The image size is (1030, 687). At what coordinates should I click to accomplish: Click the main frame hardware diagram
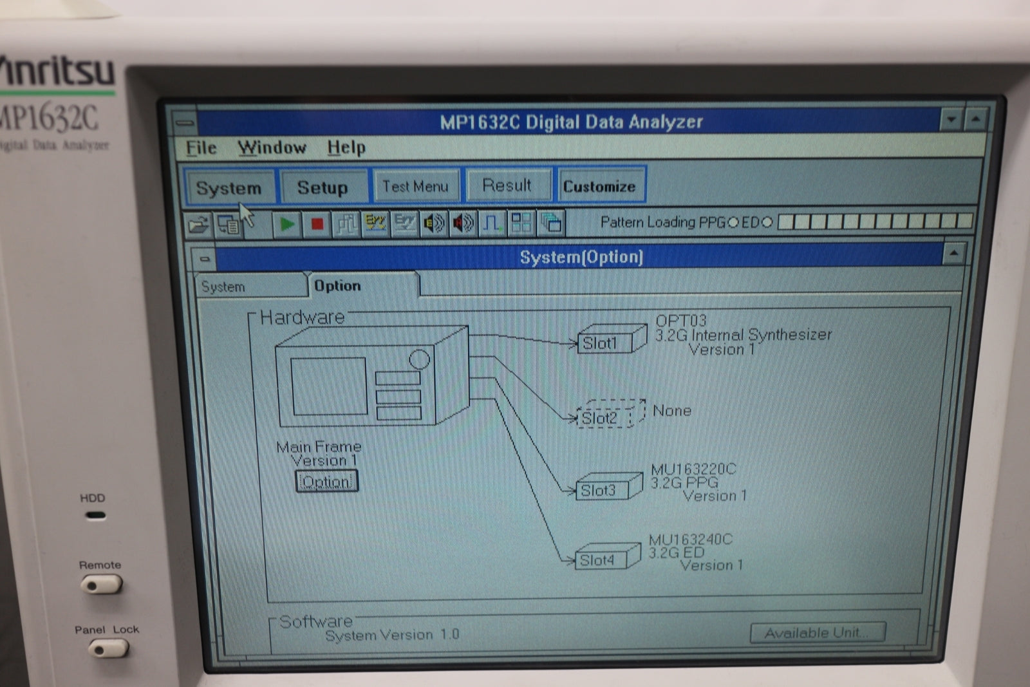372,377
